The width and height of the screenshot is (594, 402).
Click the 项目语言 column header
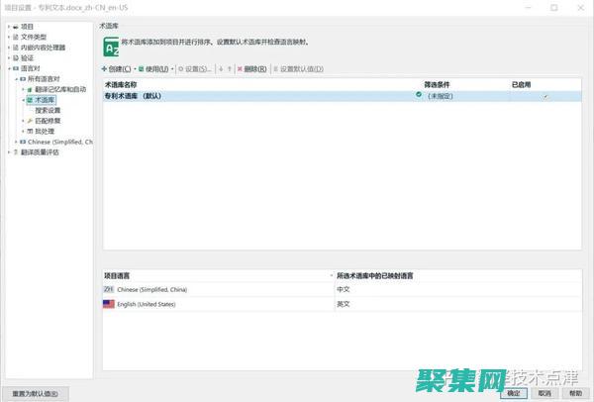coord(117,276)
